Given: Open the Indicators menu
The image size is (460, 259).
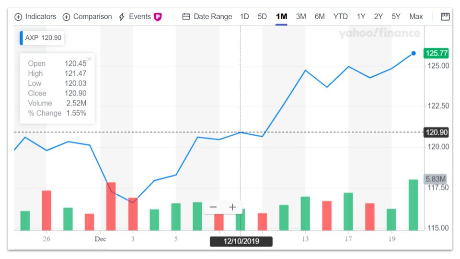Looking at the screenshot, I should tap(35, 17).
